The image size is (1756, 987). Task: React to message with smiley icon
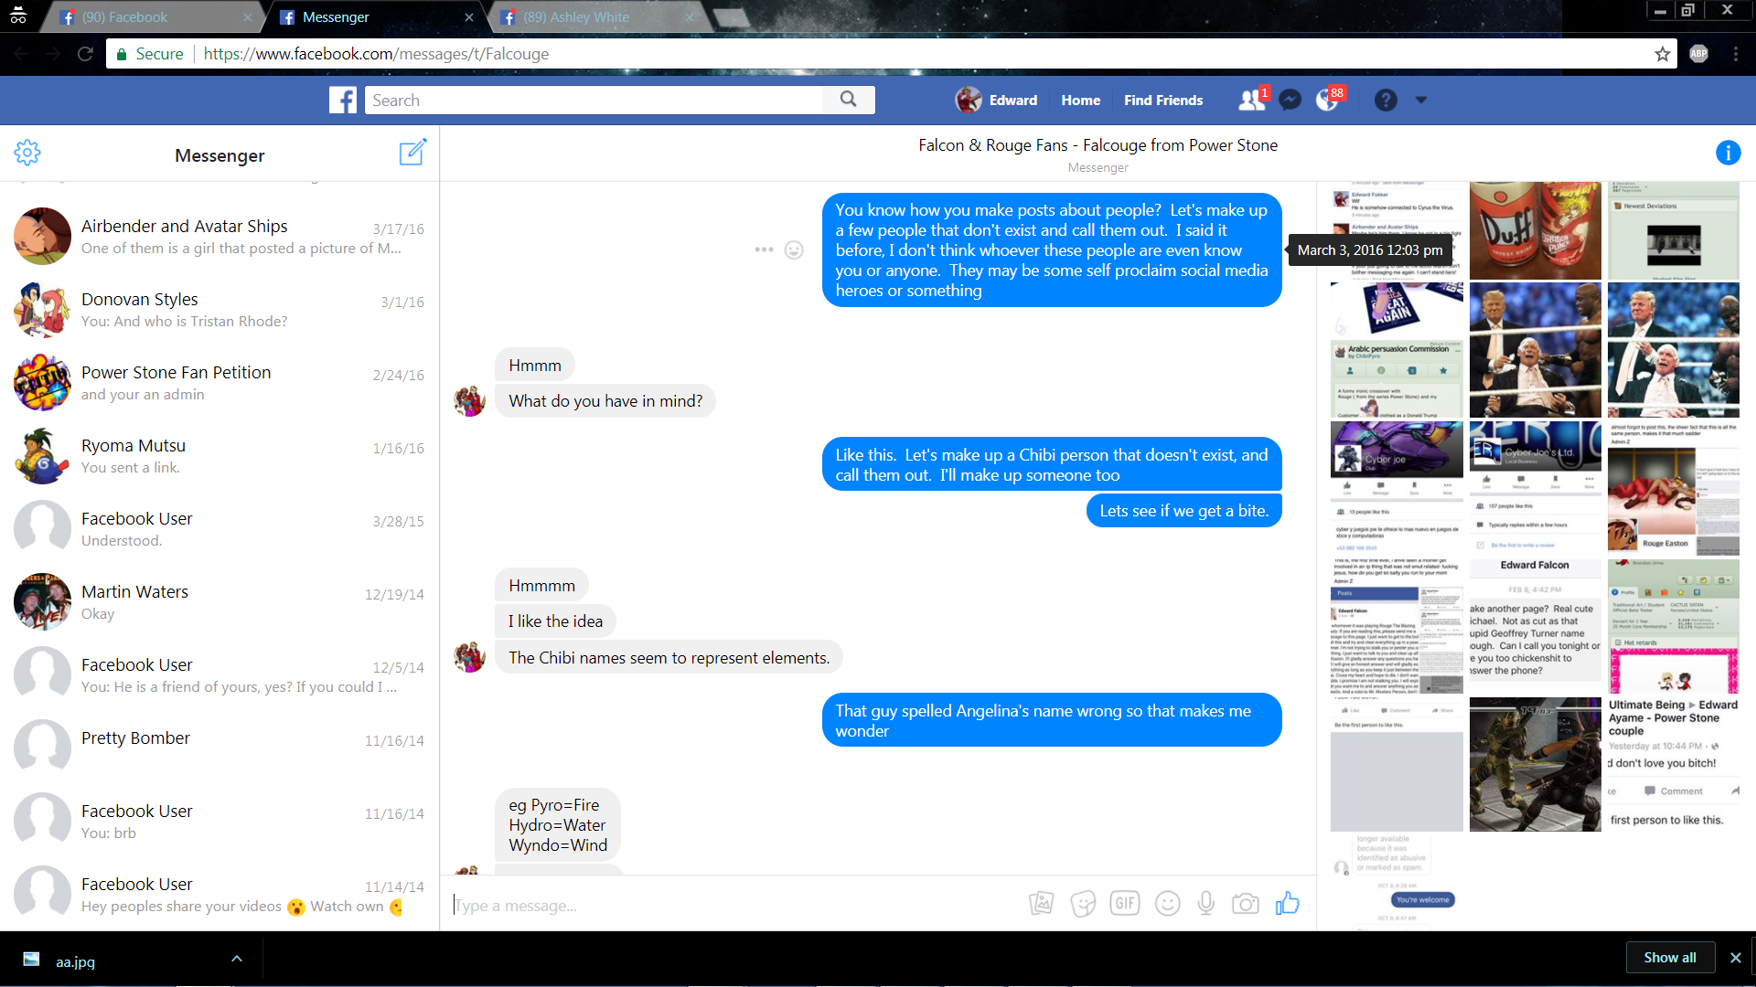point(794,249)
